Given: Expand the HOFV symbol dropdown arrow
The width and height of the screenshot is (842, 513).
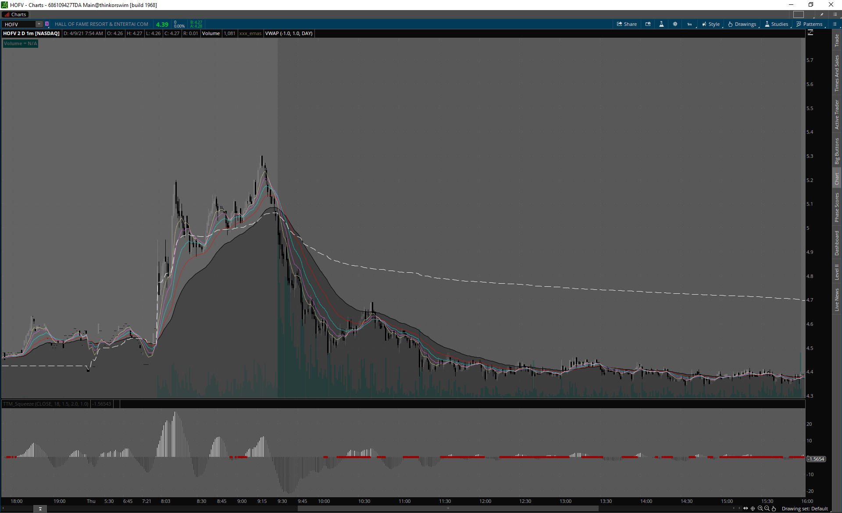Looking at the screenshot, I should pos(39,24).
